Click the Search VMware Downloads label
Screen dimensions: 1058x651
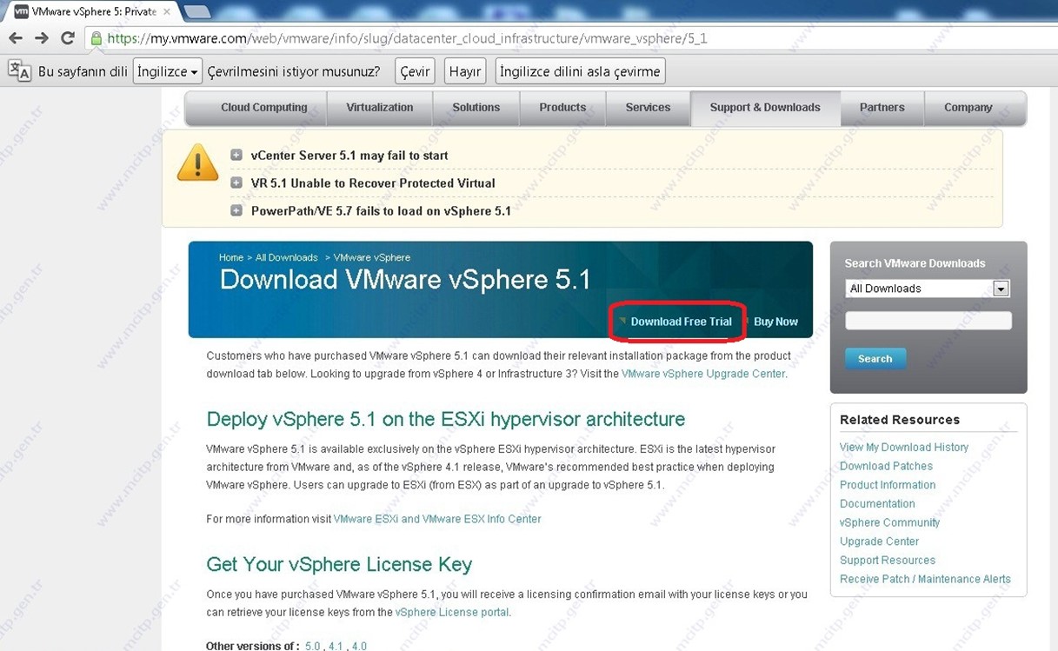point(915,263)
